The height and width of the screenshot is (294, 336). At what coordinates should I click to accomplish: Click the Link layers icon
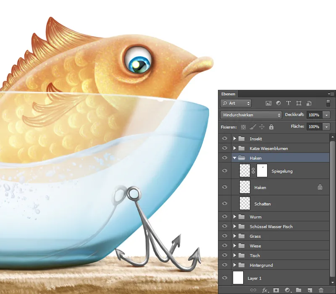click(253, 290)
